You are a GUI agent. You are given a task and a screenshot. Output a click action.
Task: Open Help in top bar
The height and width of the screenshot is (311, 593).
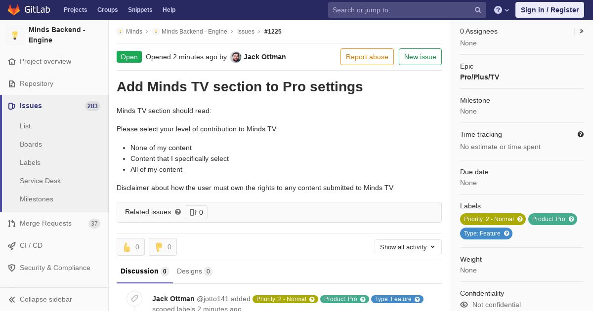pyautogui.click(x=169, y=10)
